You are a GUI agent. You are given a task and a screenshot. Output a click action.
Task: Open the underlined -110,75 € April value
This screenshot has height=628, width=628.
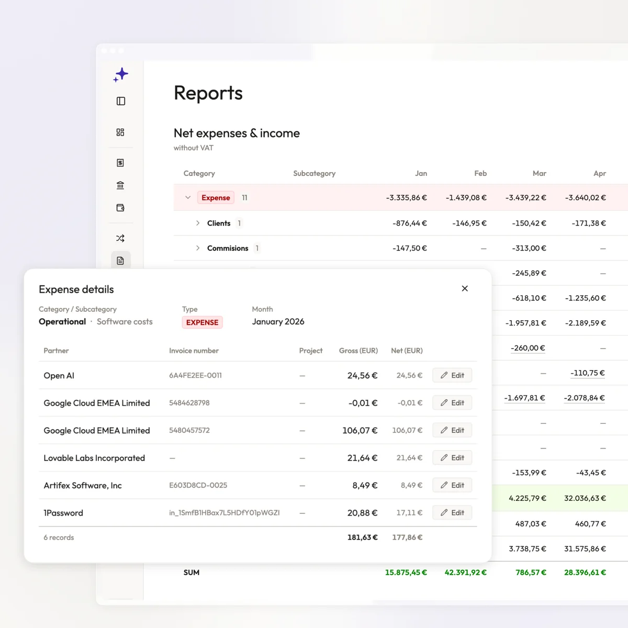[x=588, y=373]
